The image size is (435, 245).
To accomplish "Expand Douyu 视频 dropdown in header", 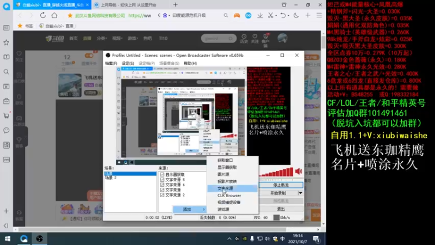I will point(117,38).
